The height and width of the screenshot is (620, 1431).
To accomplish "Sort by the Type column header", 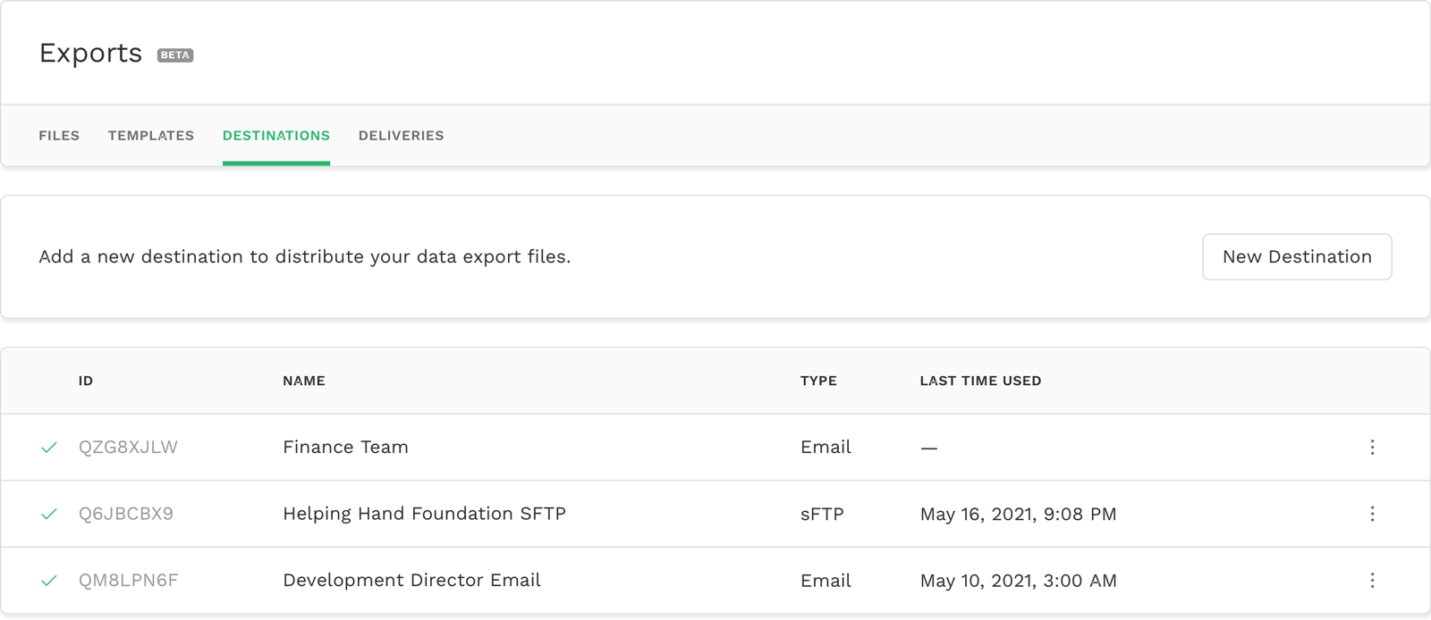I will point(818,381).
